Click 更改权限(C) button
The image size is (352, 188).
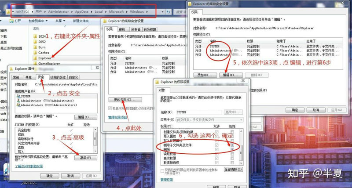(x=125, y=99)
